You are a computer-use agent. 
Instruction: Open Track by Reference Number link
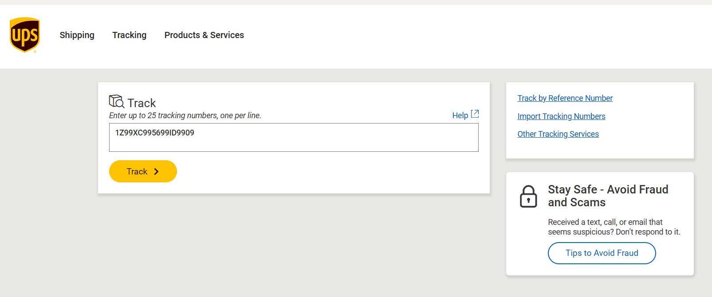click(x=565, y=98)
